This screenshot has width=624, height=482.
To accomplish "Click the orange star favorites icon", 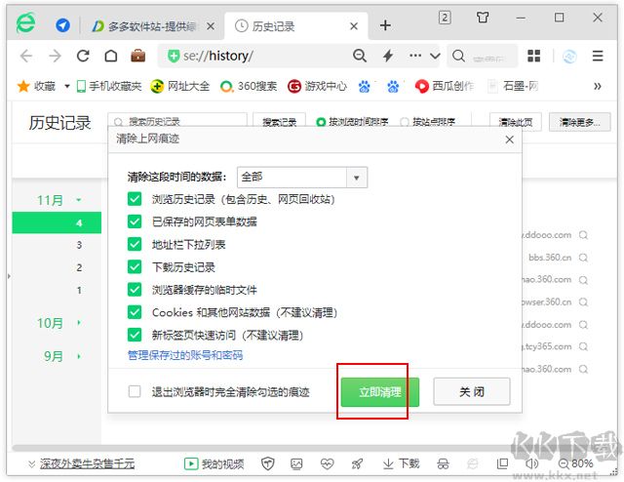I will (23, 86).
